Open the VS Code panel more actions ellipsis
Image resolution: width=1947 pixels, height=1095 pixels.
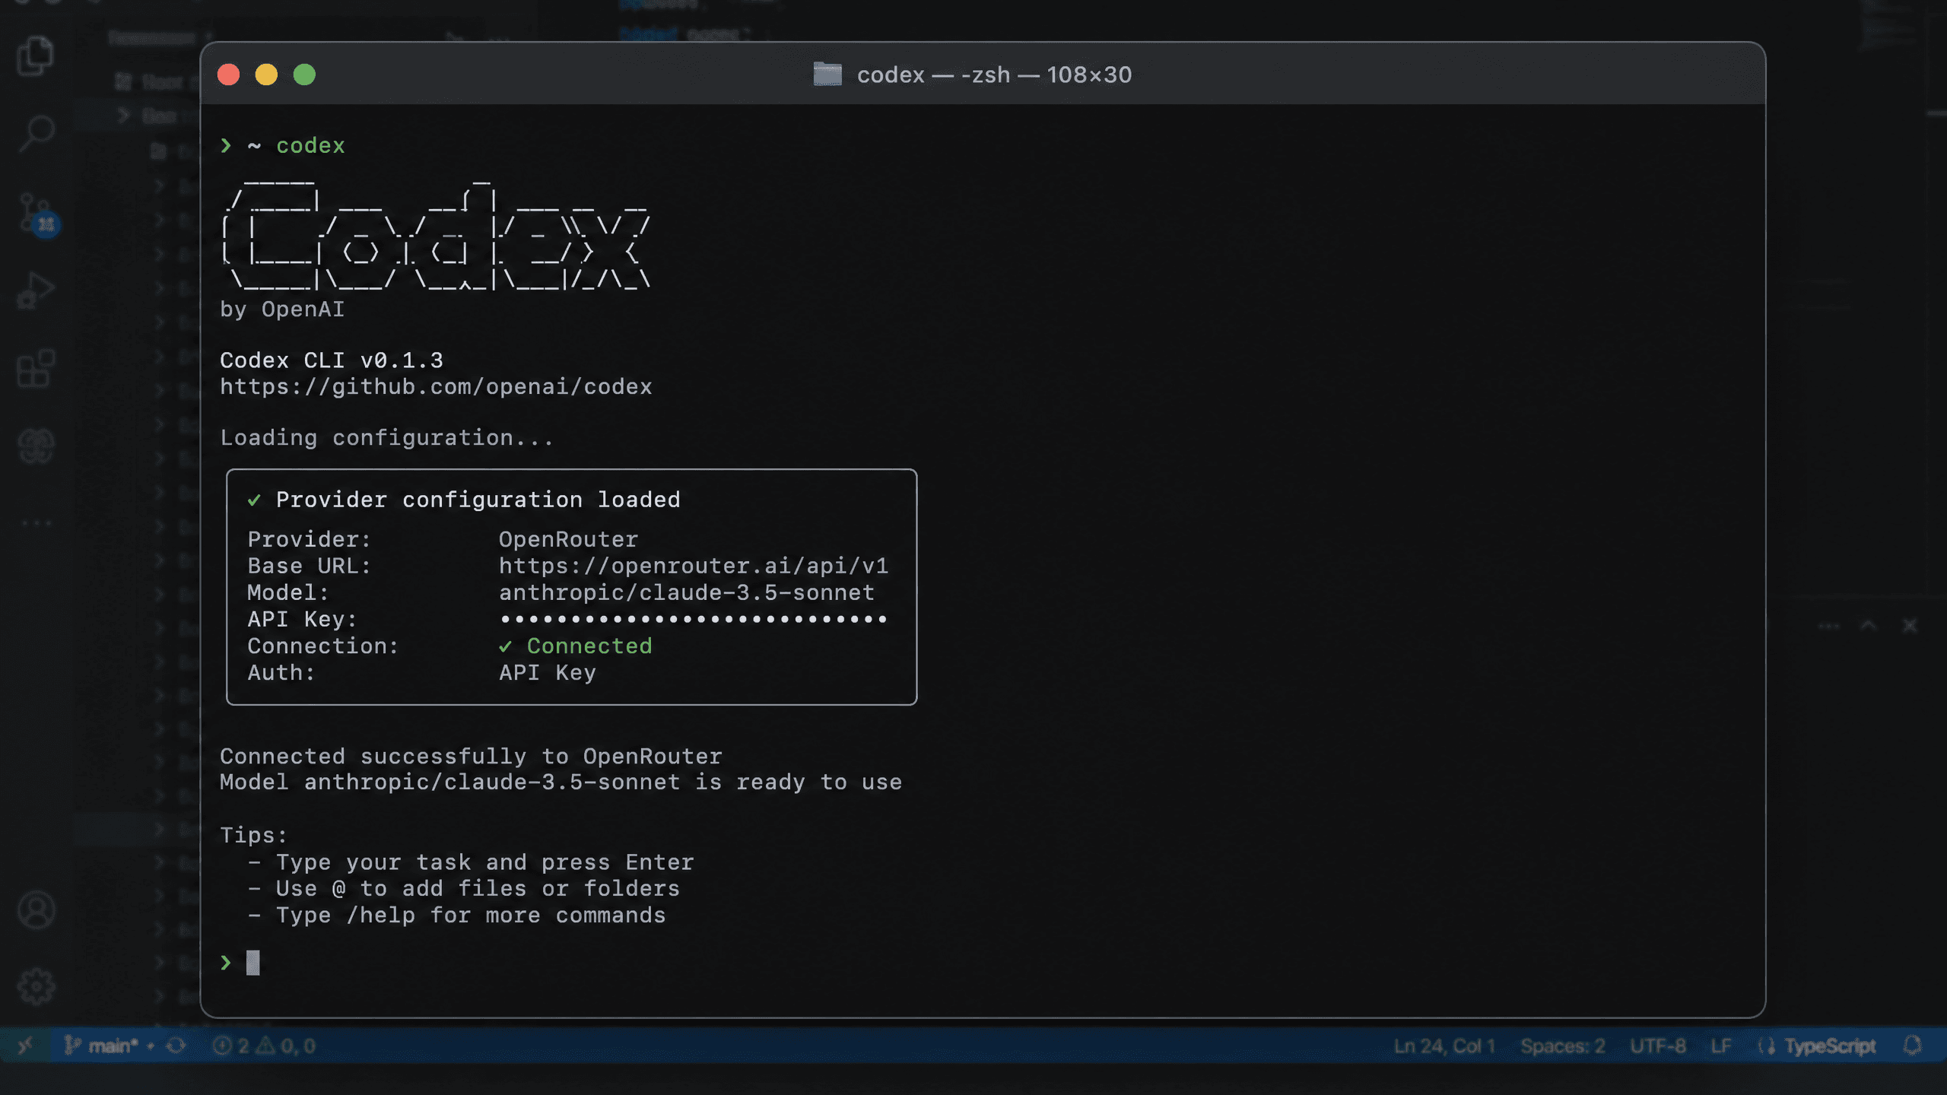[x=1829, y=626]
